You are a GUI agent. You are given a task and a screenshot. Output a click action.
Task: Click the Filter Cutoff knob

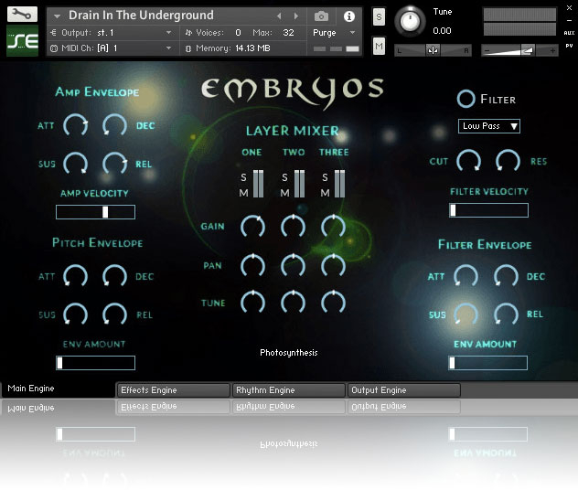(468, 161)
